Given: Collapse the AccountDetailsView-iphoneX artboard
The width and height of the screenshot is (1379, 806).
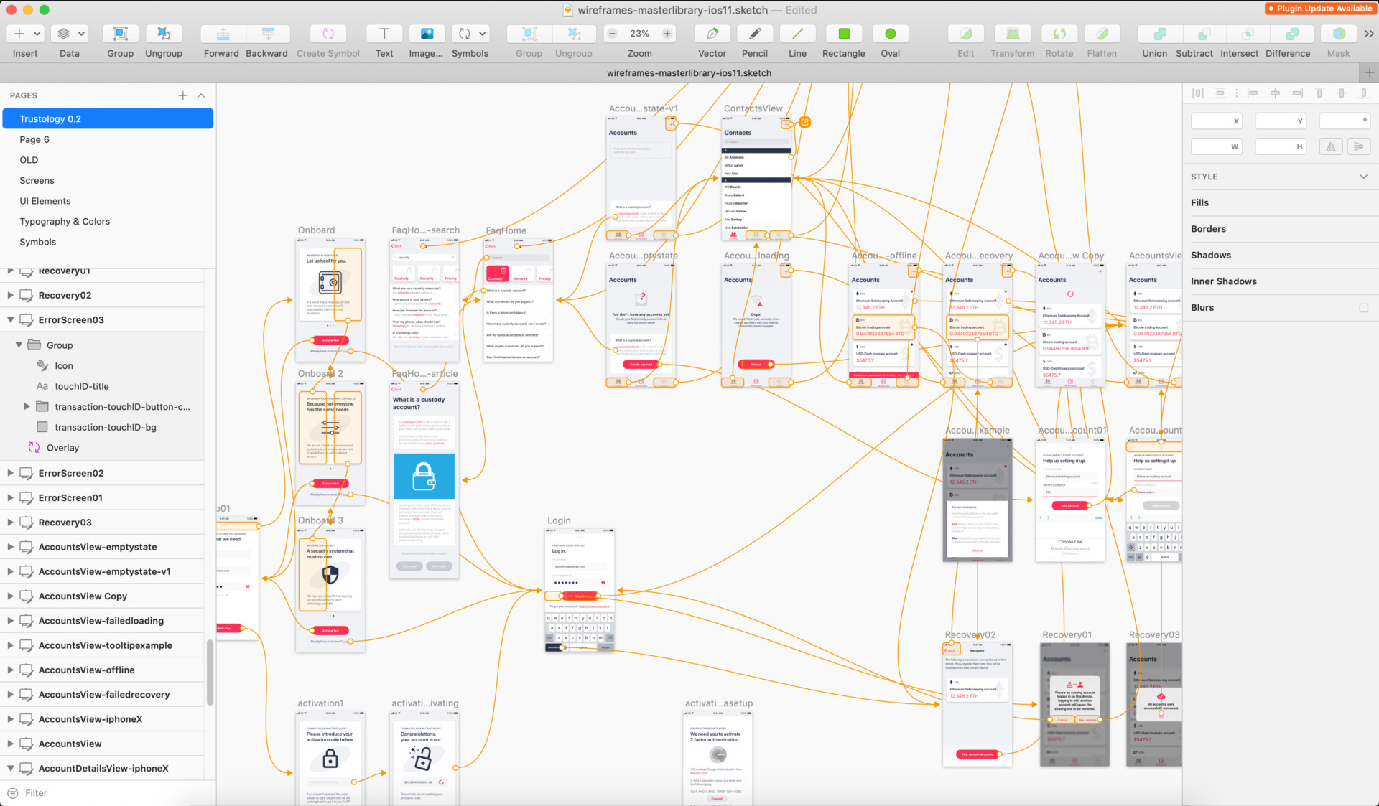Looking at the screenshot, I should (11, 768).
